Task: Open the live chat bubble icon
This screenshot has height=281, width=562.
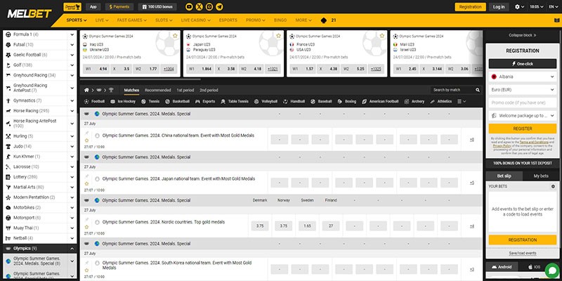Action: tap(552, 270)
